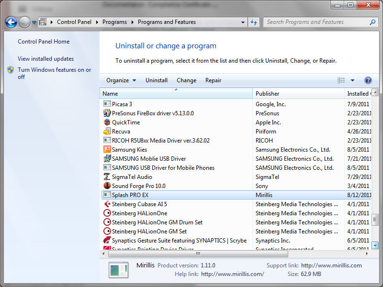Viewport: 383px width, 287px height.
Task: Click the horizontal scrollbar right arrow
Action: point(367,254)
